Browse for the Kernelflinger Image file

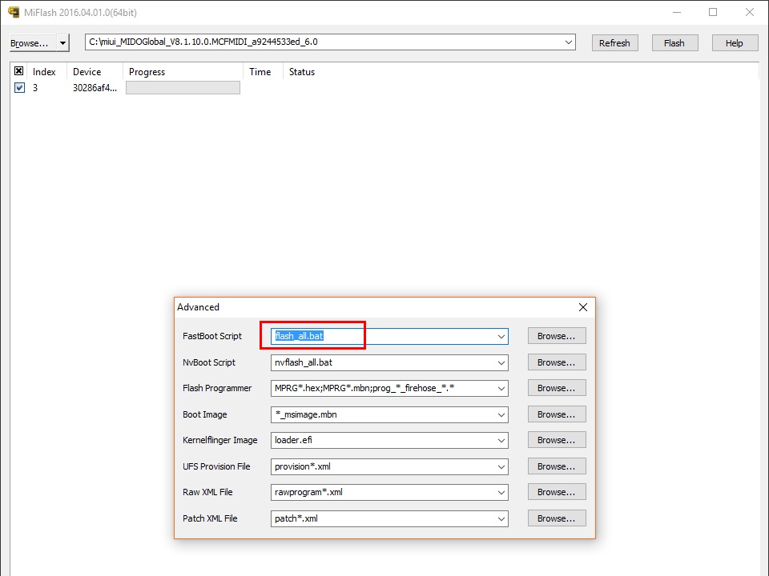tap(557, 440)
